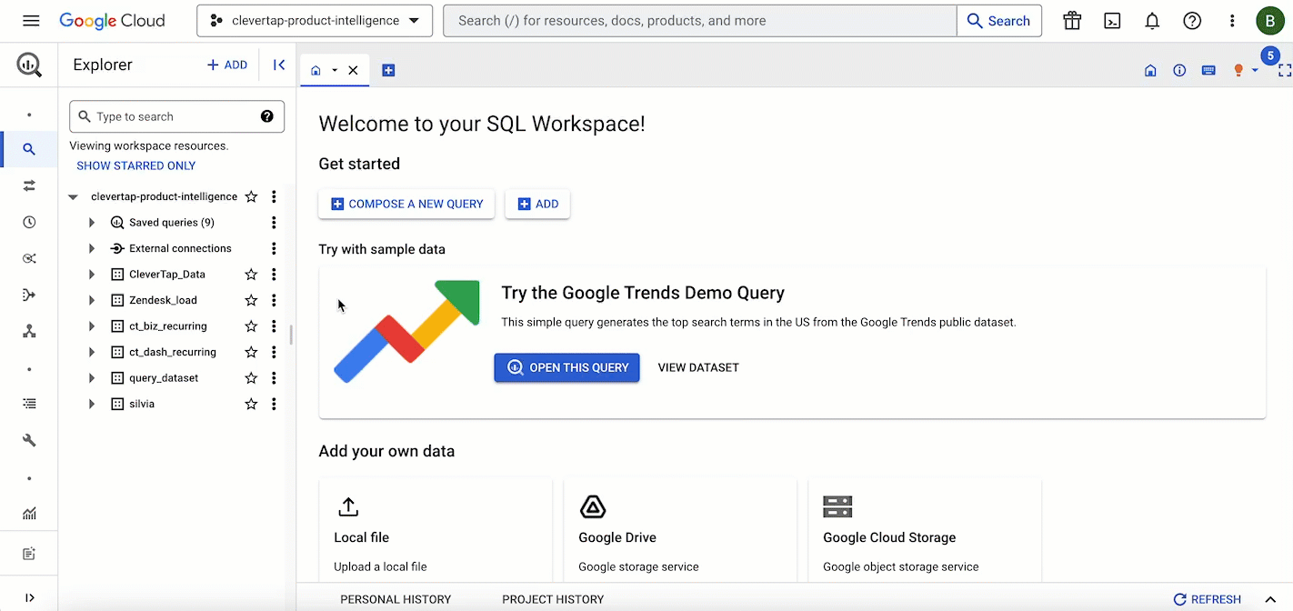Open the wrench administration icon in sidebar
The image size is (1293, 611).
[29, 440]
